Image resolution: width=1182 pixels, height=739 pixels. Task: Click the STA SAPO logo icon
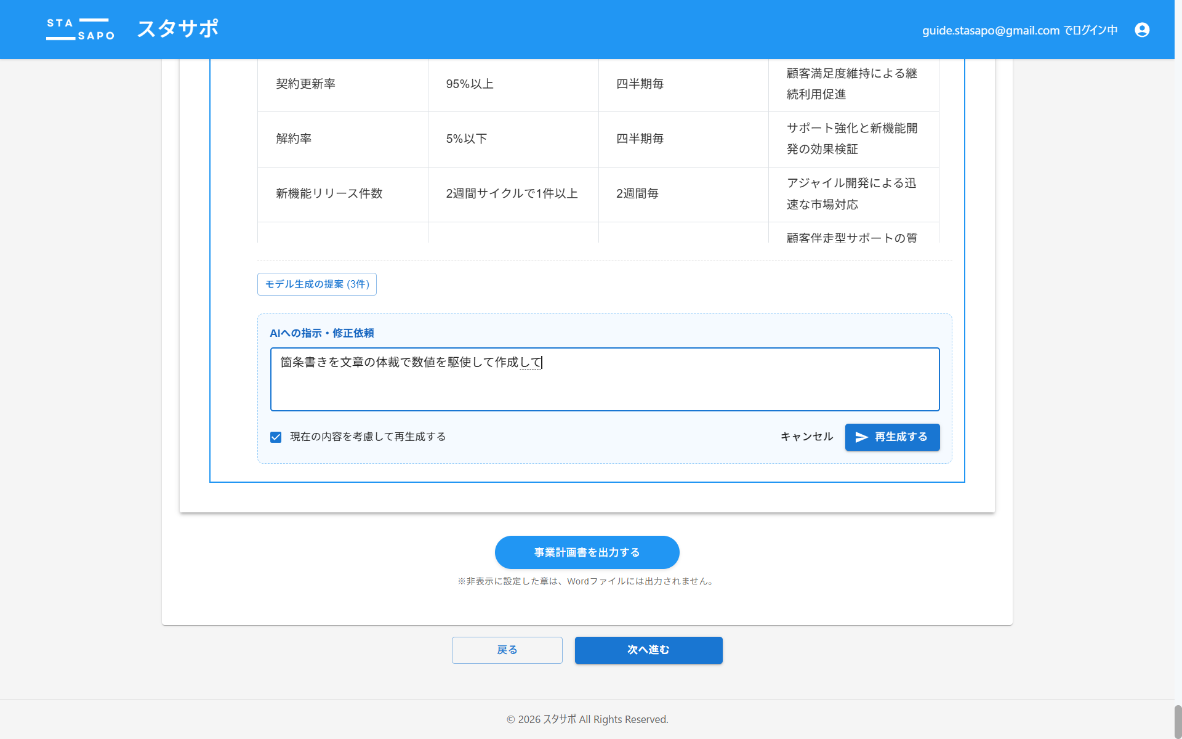[x=80, y=30]
